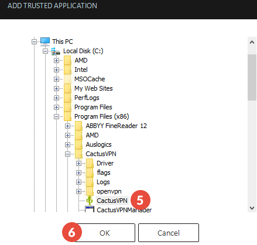Click the AMD folder icon under Program Files (x86)
Viewport: 257px width, 245px height.
pyautogui.click(x=78, y=135)
